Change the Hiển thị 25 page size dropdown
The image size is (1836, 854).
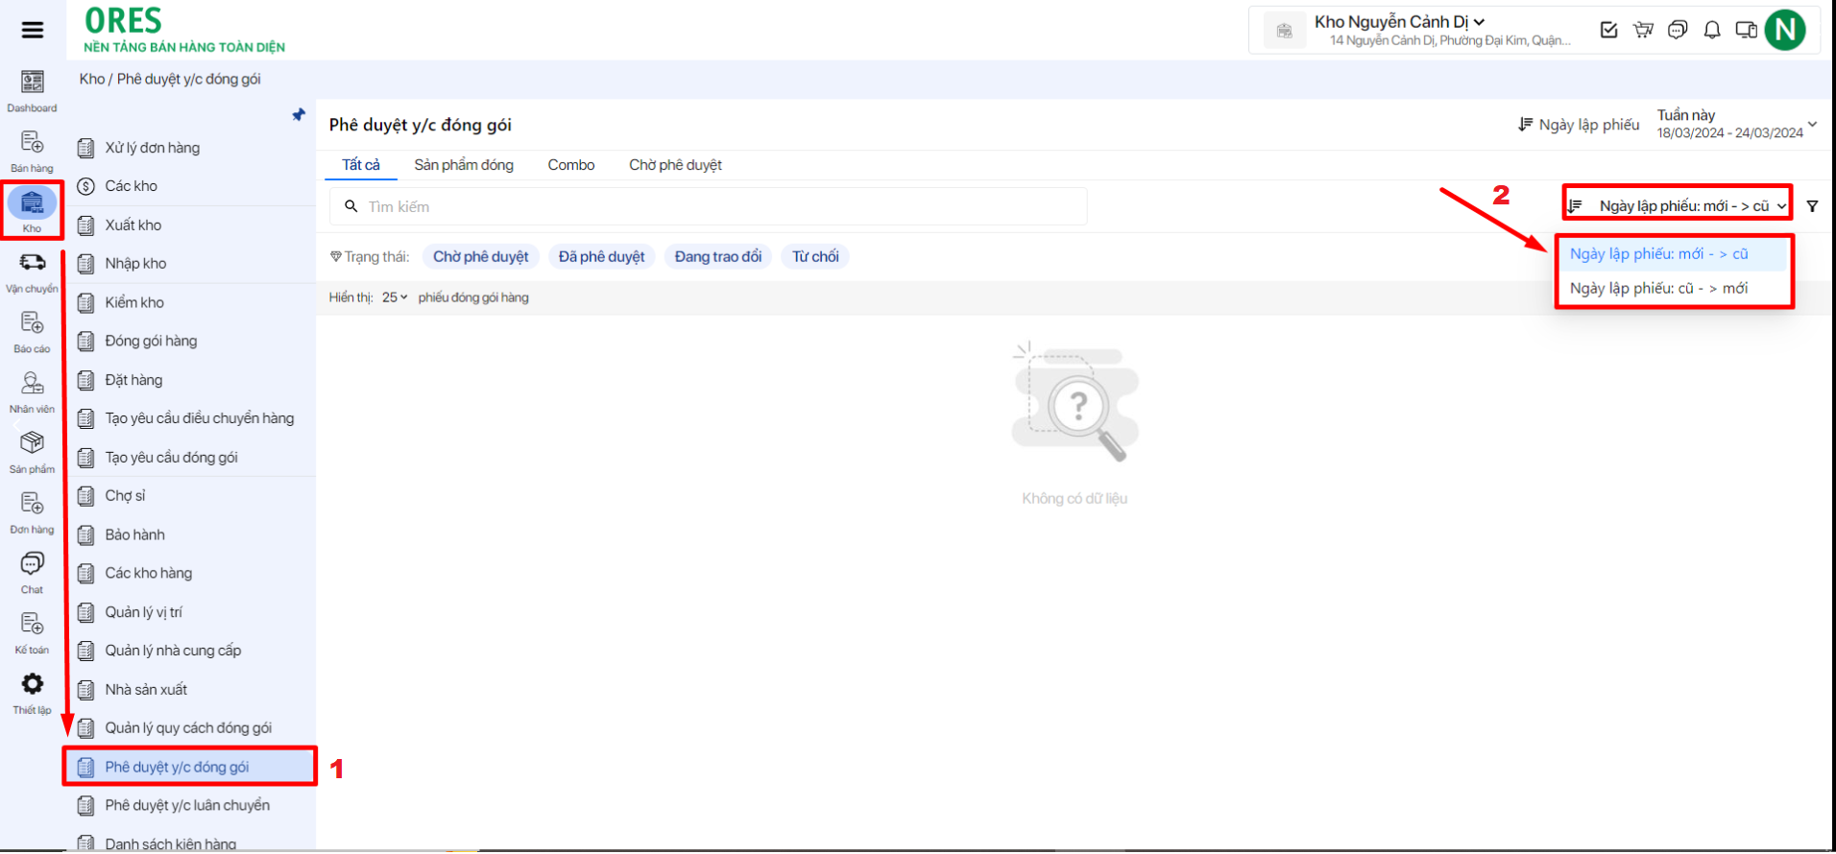[x=394, y=297]
